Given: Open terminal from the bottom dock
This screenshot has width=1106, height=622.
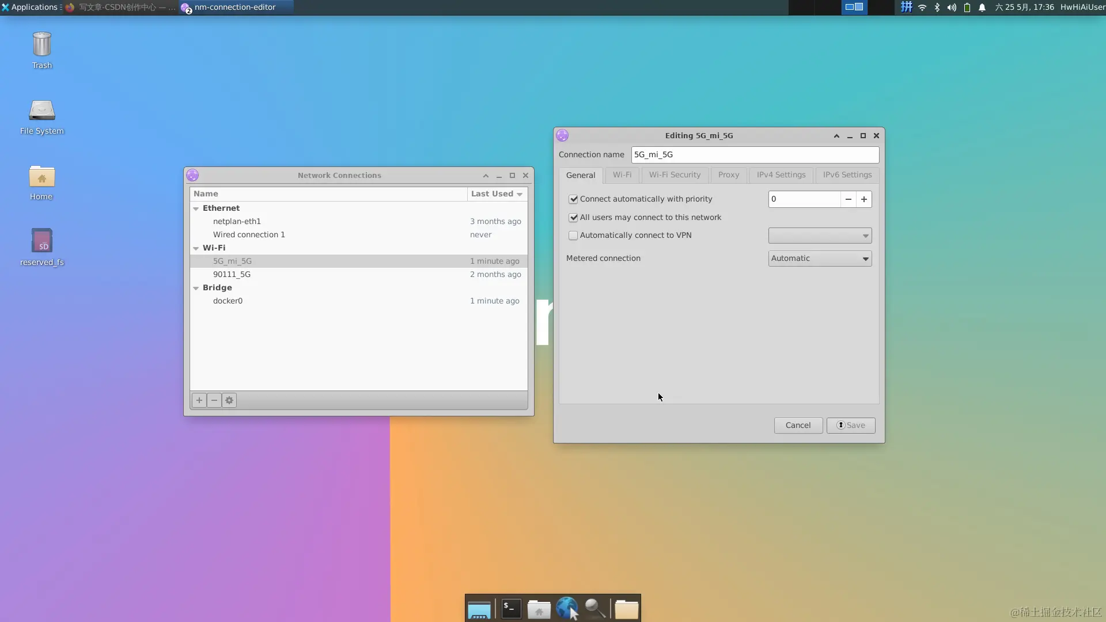Looking at the screenshot, I should 511,609.
